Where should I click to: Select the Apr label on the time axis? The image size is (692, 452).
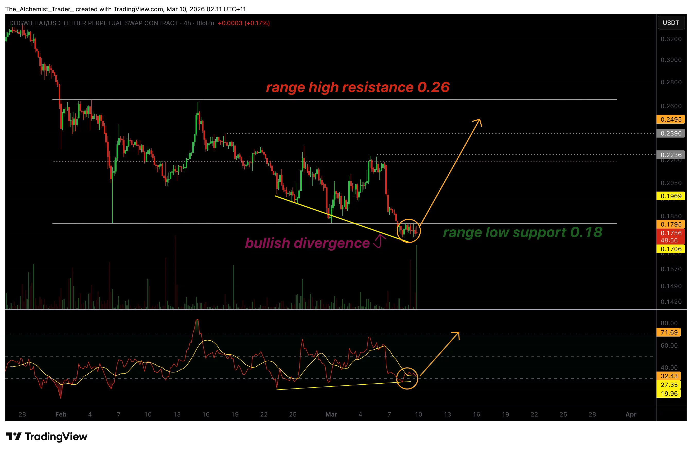tap(631, 414)
